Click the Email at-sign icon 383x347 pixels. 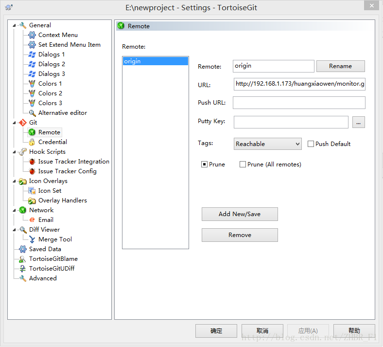(x=32, y=220)
